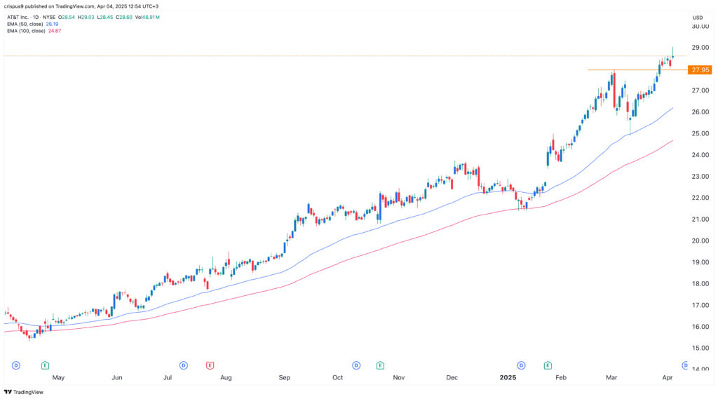Click the first dividend marker before May
The width and height of the screenshot is (718, 399).
pos(17,365)
